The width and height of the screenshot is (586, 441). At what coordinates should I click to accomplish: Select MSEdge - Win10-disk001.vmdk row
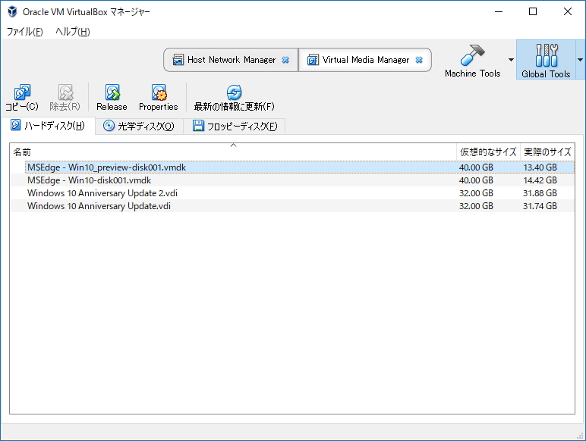(292, 180)
